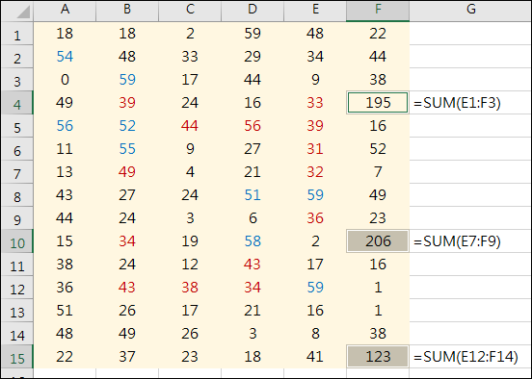Select red 31 in cell E6
This screenshot has width=532, height=379.
pyautogui.click(x=315, y=149)
